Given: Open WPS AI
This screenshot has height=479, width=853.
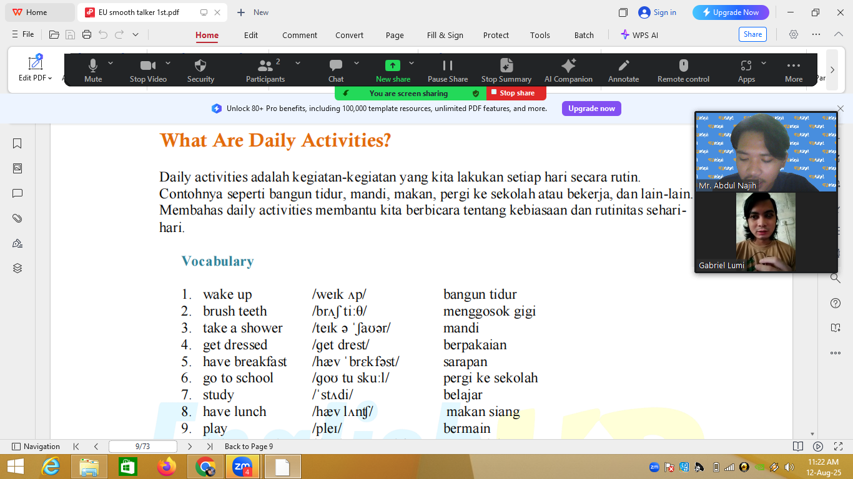Looking at the screenshot, I should [639, 35].
